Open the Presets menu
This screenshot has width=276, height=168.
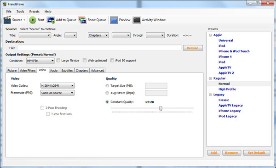(34, 11)
